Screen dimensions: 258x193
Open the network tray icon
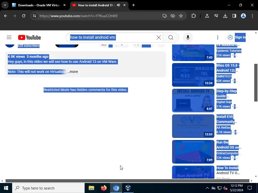(x=219, y=188)
